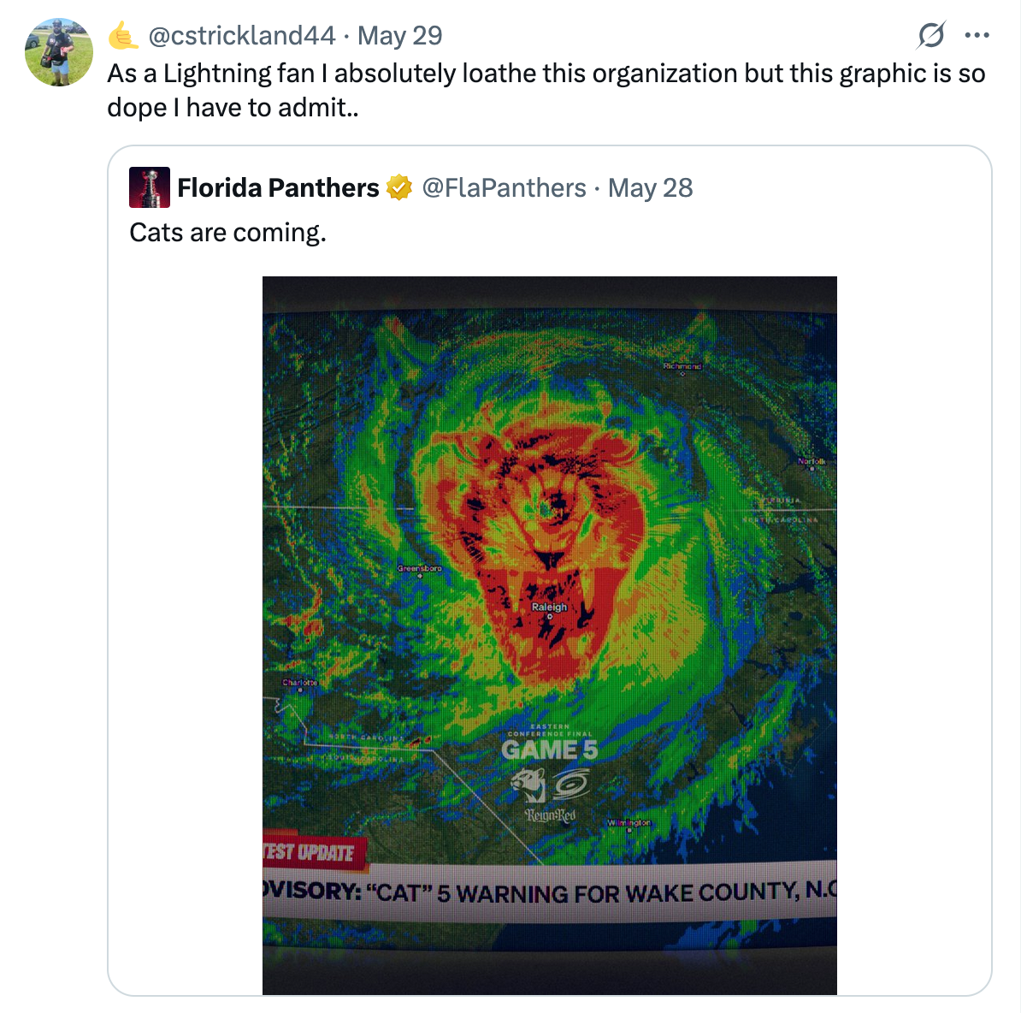
Task: Click the Raleigh map label in the image
Action: (549, 607)
